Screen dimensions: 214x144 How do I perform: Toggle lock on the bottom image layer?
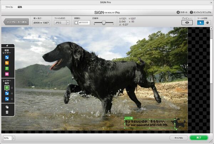click(12, 99)
